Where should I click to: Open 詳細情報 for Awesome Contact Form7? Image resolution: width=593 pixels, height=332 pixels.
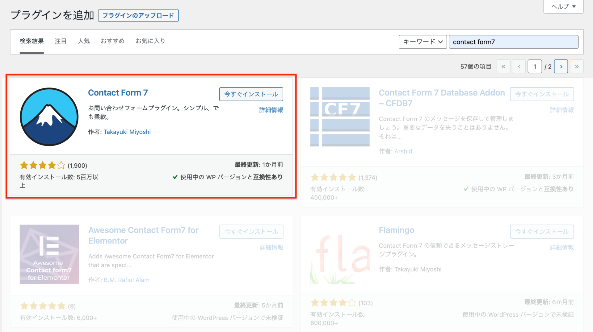click(271, 247)
